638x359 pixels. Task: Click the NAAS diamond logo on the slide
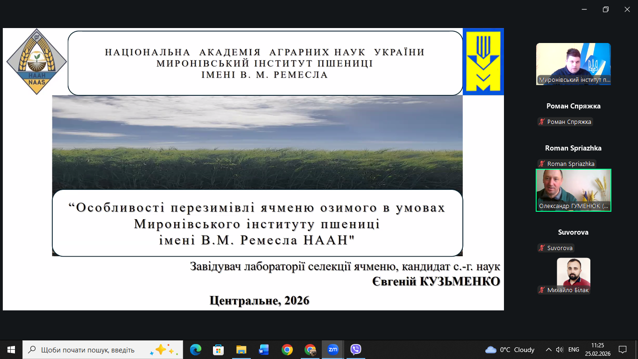(36, 62)
